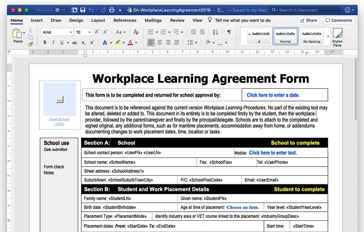
Task: Switch to the Layout tab
Action: click(x=98, y=20)
